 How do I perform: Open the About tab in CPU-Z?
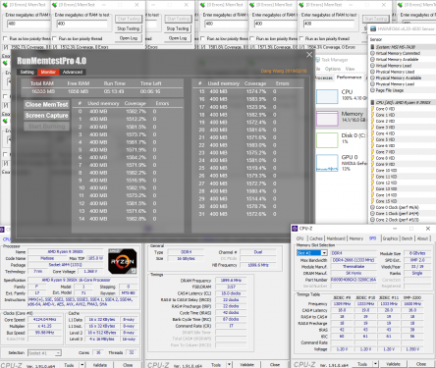click(x=422, y=238)
